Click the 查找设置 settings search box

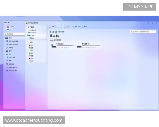click(x=15, y=34)
